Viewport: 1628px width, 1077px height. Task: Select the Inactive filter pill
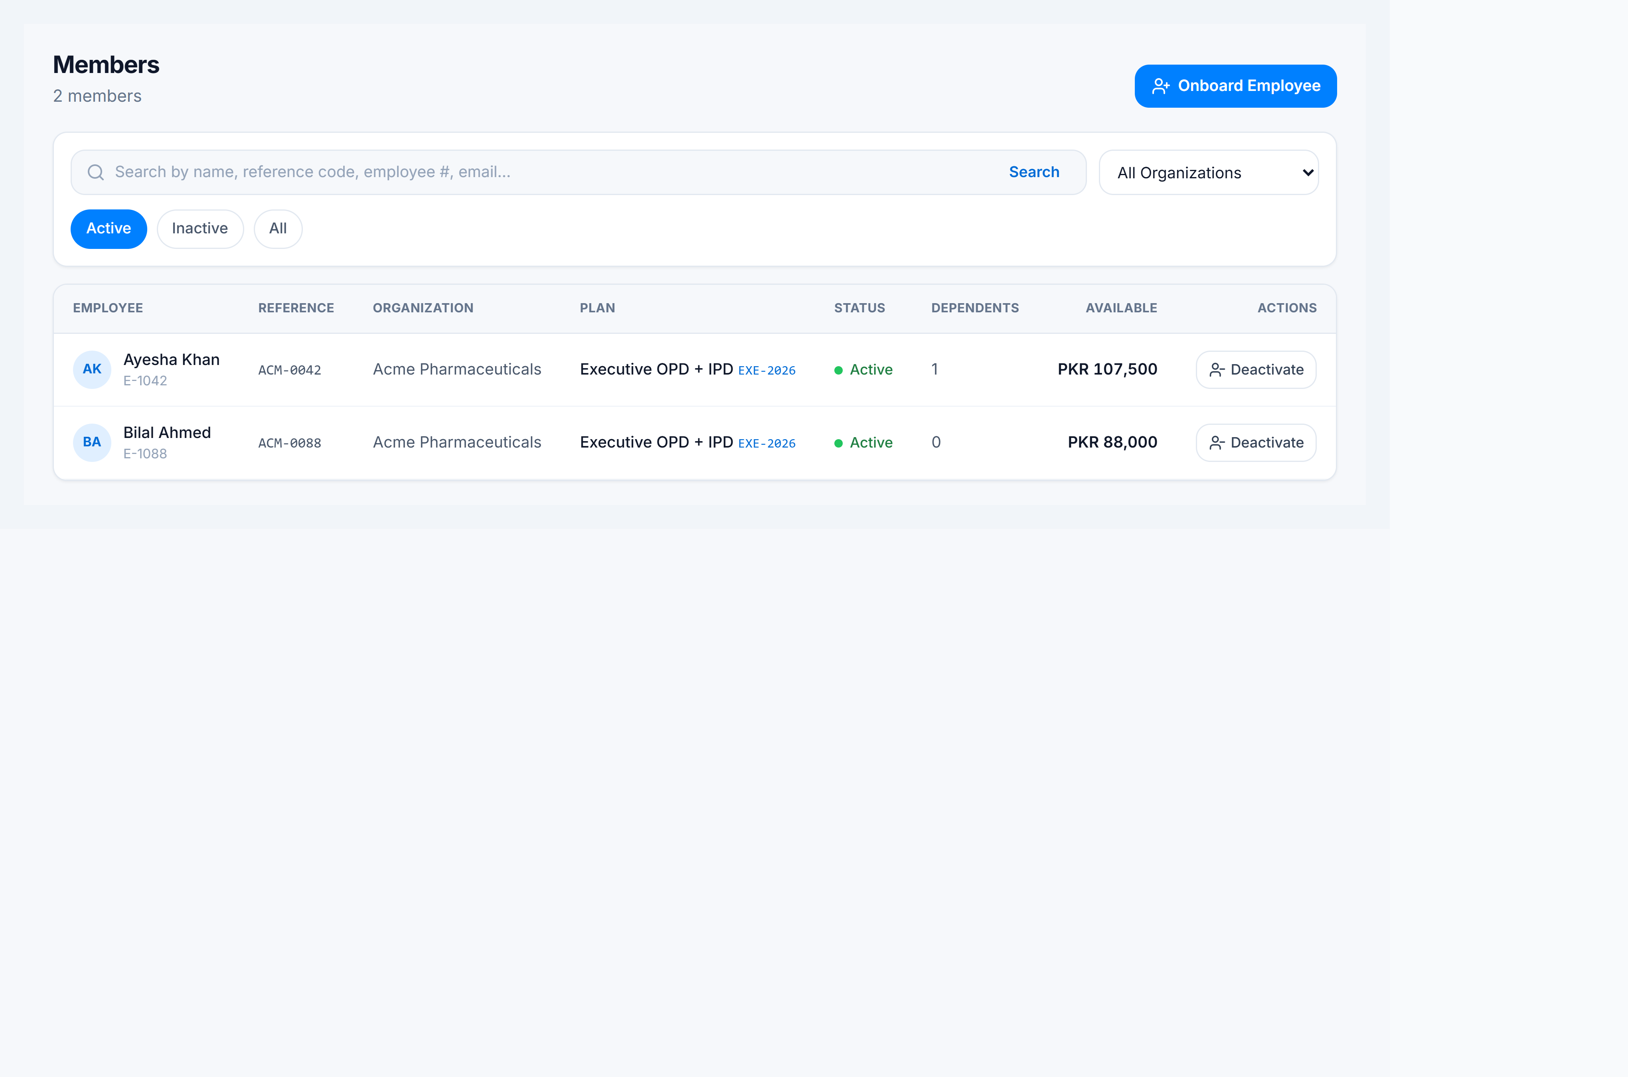(x=200, y=229)
